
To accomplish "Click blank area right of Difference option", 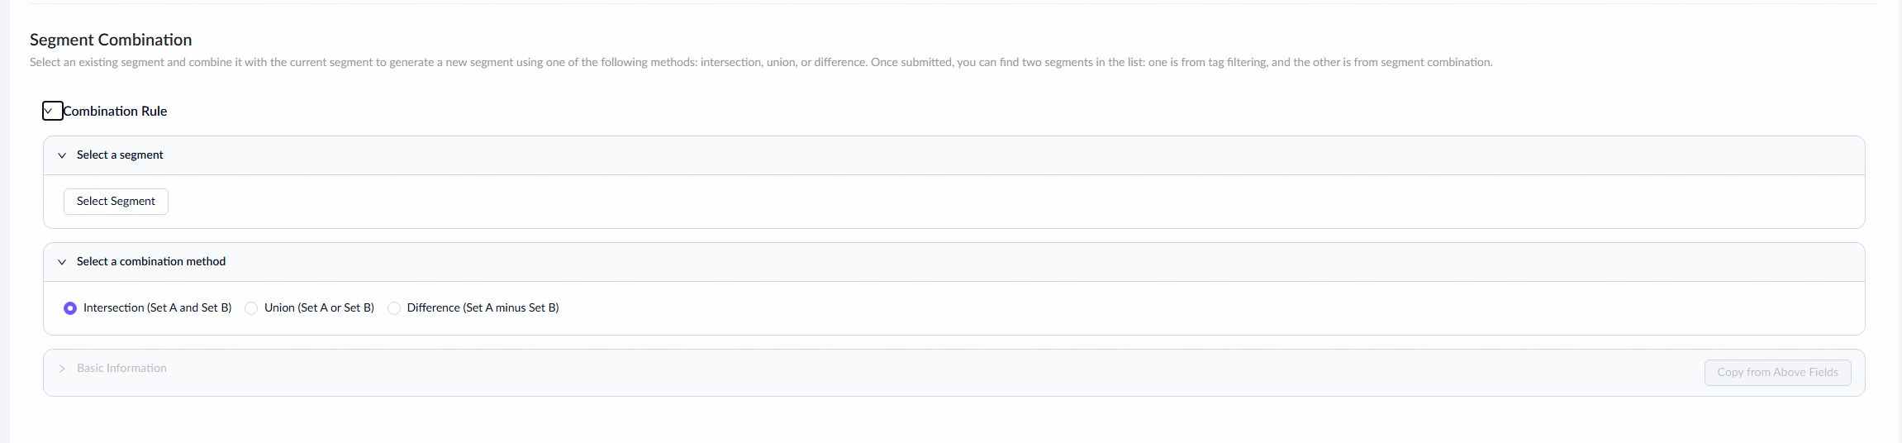I will [x=1157, y=308].
